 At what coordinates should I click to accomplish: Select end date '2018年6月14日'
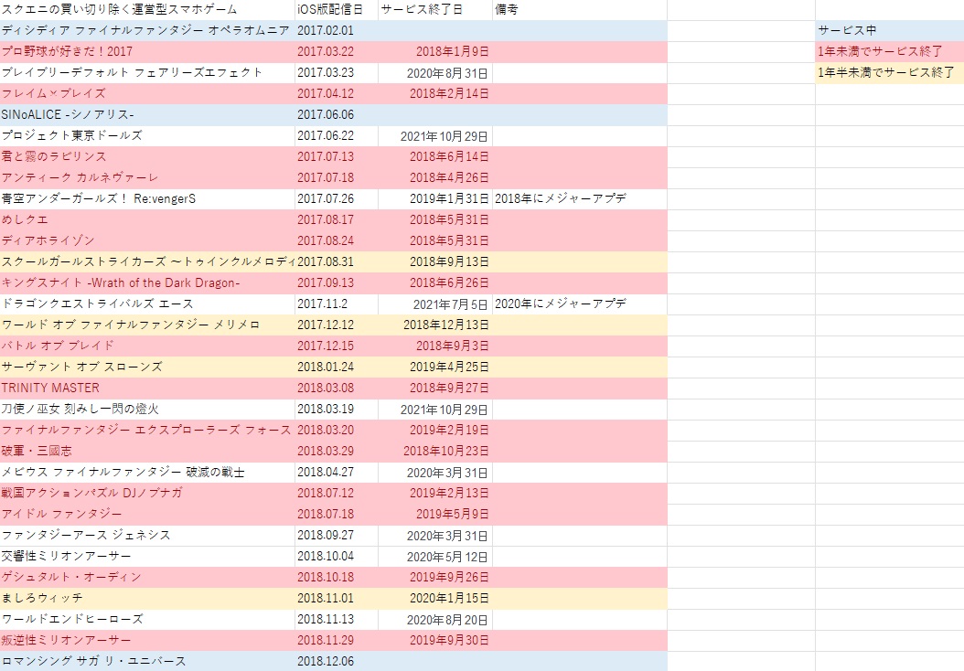click(435, 156)
